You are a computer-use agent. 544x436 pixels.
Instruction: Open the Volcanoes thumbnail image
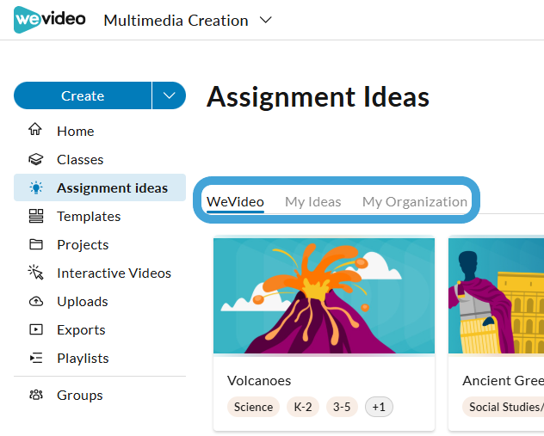coord(324,296)
